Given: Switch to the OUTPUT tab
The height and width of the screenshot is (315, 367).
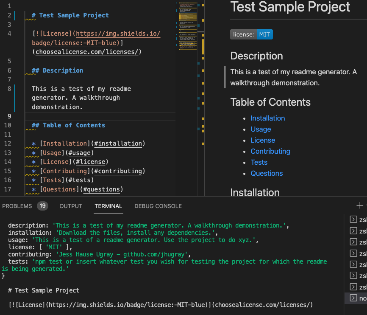Looking at the screenshot, I should [71, 206].
